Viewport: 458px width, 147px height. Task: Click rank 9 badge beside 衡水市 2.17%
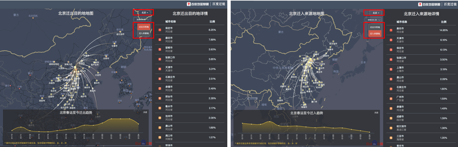pyautogui.click(x=160, y=108)
